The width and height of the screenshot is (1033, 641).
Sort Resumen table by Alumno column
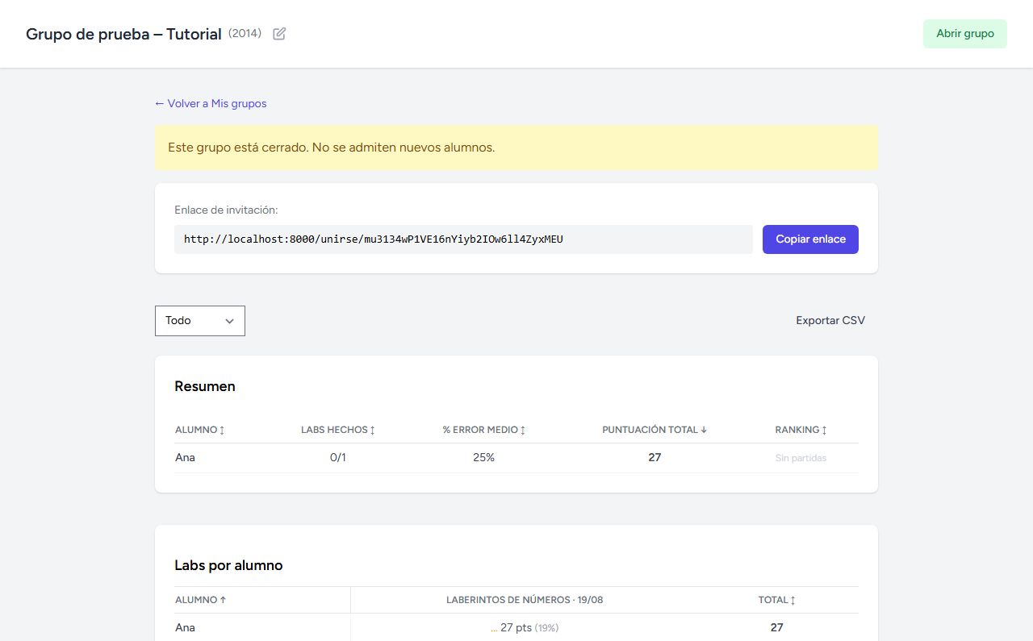[200, 430]
